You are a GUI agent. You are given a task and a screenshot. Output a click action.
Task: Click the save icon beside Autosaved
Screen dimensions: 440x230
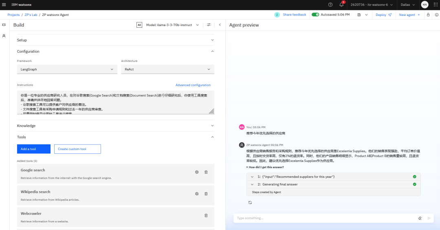click(x=359, y=15)
